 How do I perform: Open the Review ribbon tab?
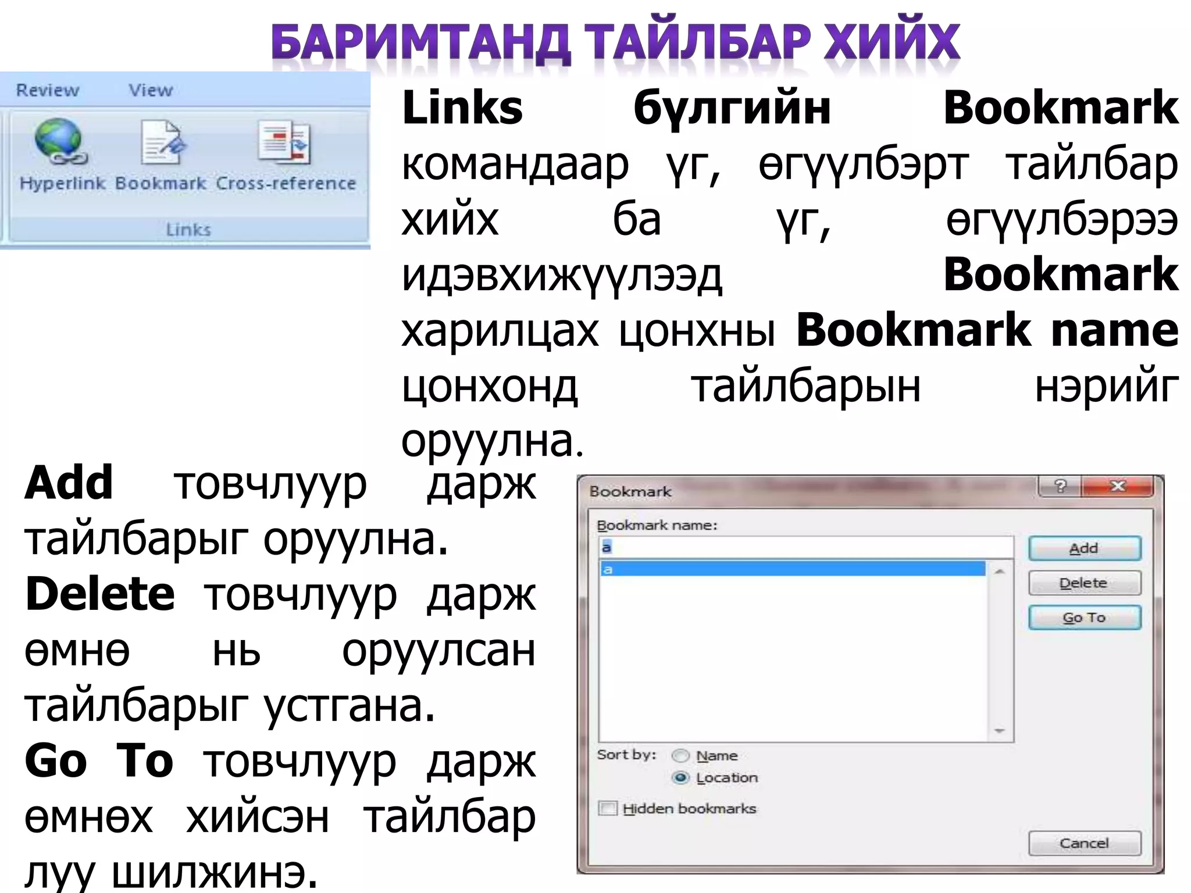tap(47, 90)
